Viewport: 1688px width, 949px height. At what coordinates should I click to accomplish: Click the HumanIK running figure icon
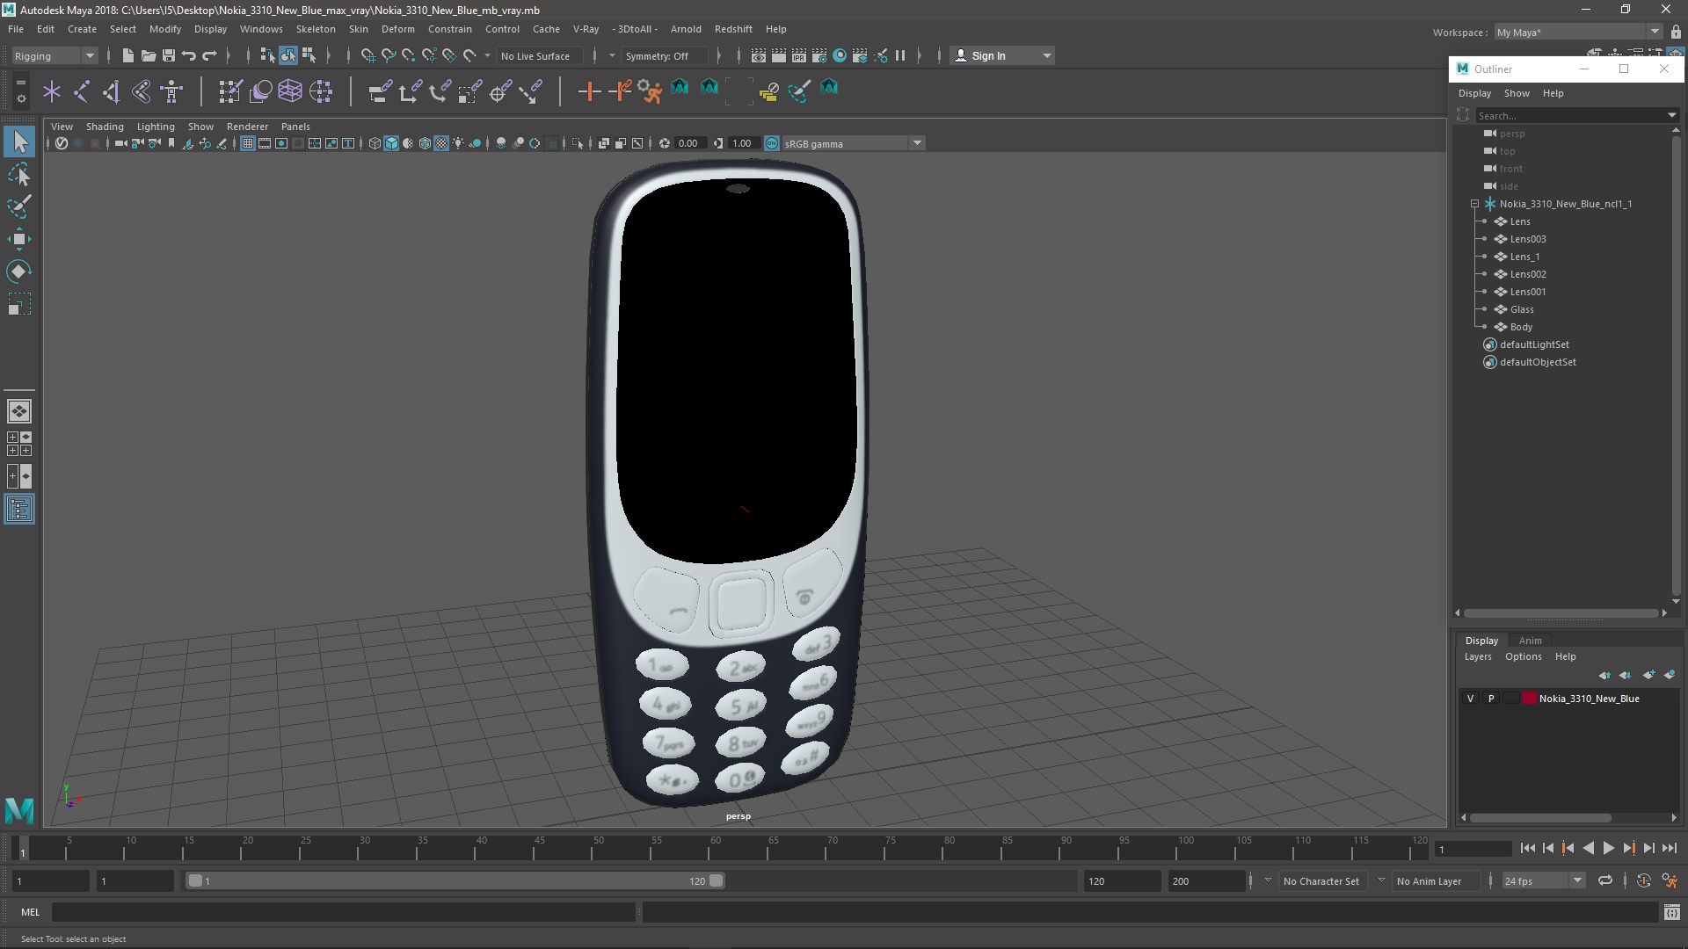(x=650, y=91)
